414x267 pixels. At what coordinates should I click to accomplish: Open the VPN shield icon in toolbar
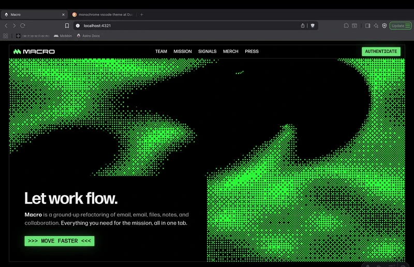coord(384,25)
